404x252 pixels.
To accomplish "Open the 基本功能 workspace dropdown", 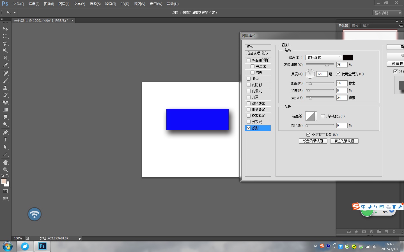I will (x=387, y=13).
